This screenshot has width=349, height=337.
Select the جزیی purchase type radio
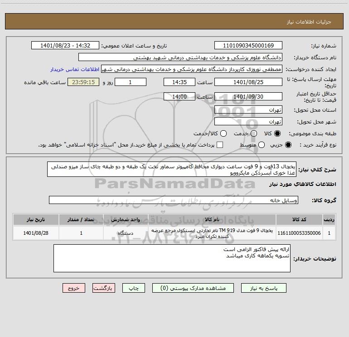tap(288, 145)
